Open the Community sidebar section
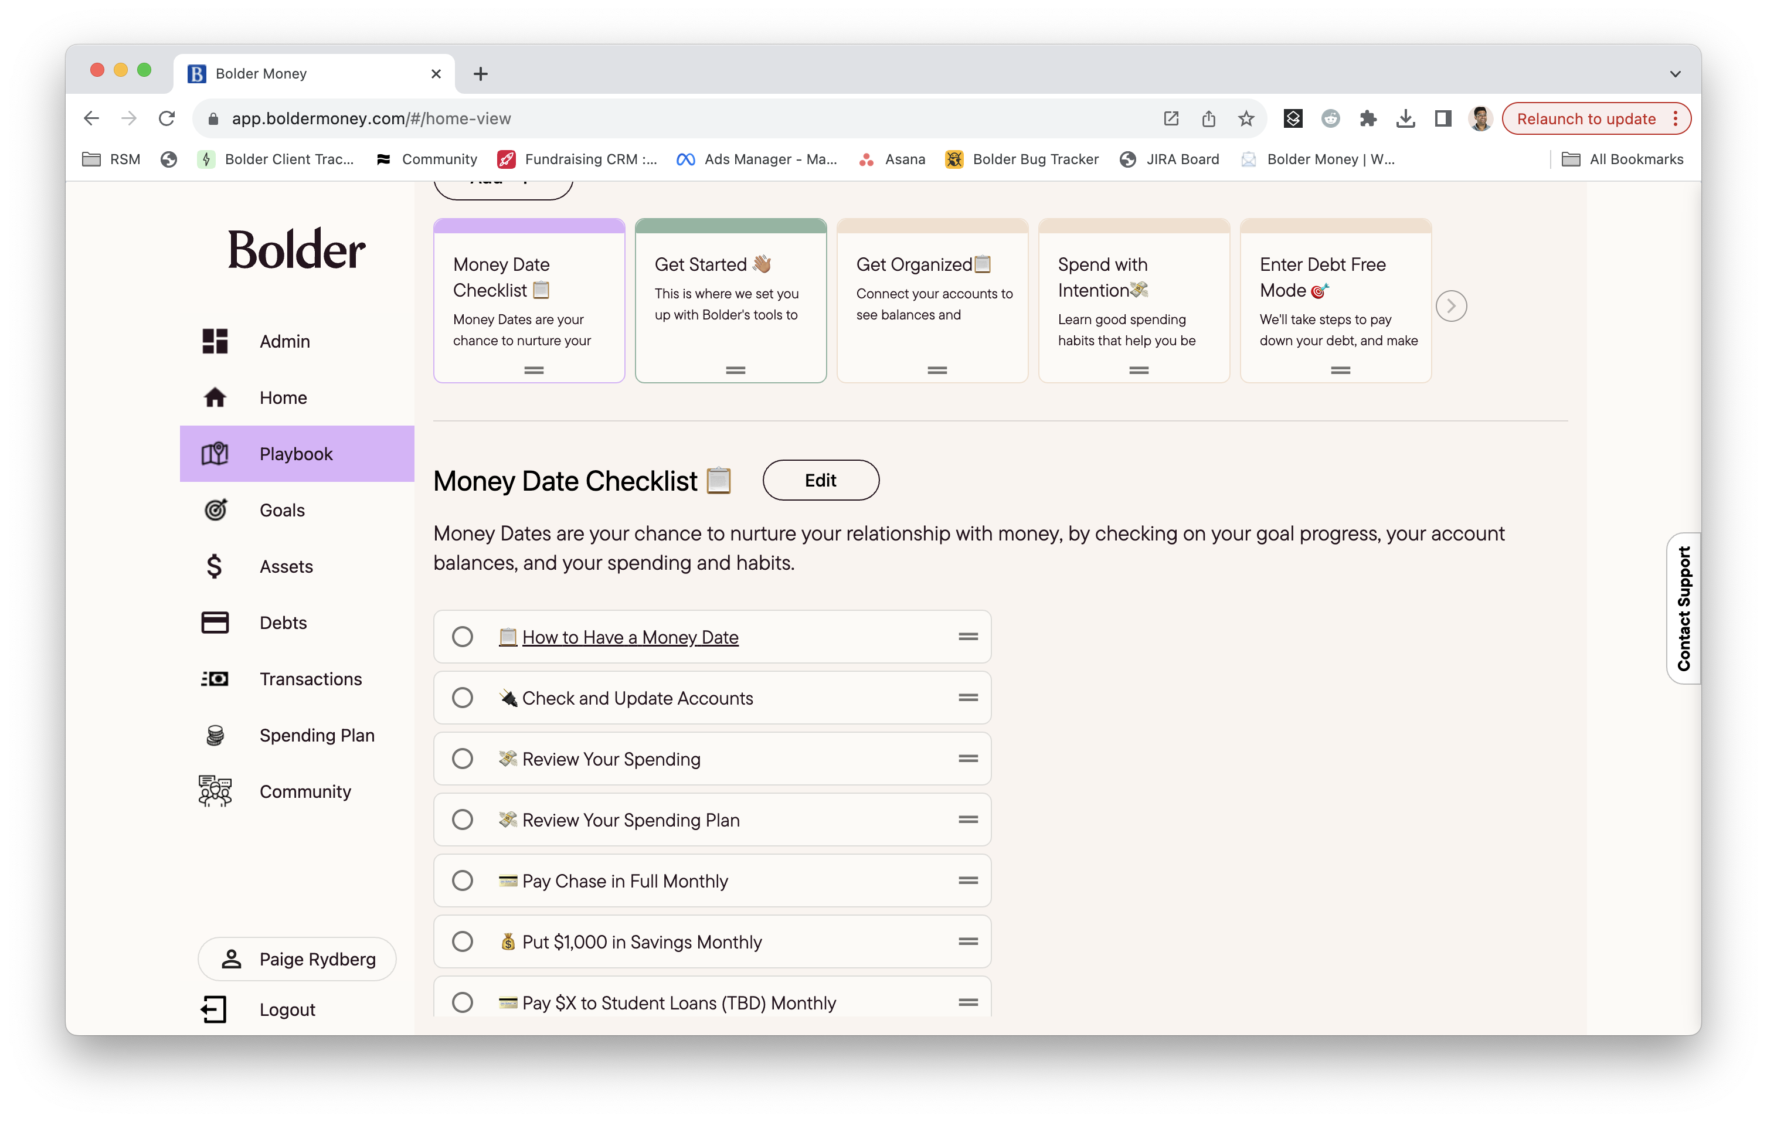The width and height of the screenshot is (1767, 1122). [297, 791]
